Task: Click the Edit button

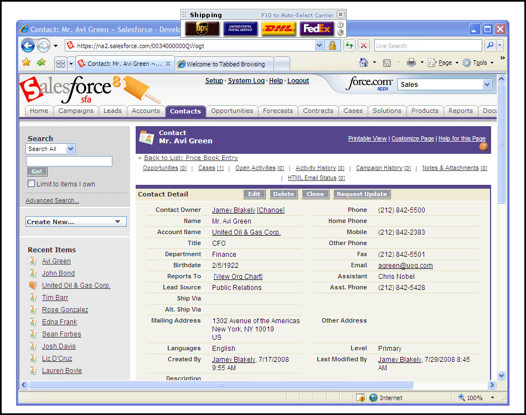Action: click(254, 194)
